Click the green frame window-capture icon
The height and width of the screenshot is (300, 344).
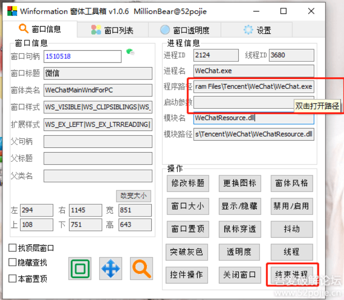[x=80, y=269]
